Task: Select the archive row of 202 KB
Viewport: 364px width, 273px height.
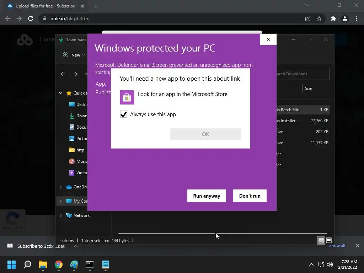Action: coord(303,132)
